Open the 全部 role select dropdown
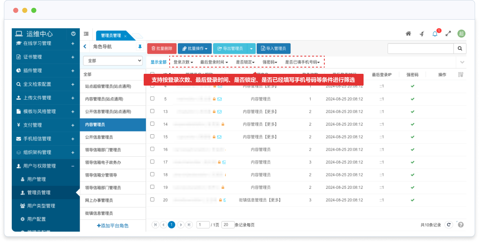479x243 pixels. [x=113, y=61]
